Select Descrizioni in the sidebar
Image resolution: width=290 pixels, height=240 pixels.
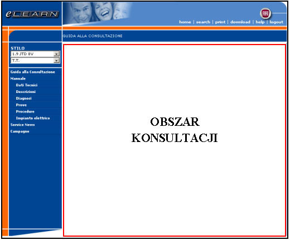point(26,92)
